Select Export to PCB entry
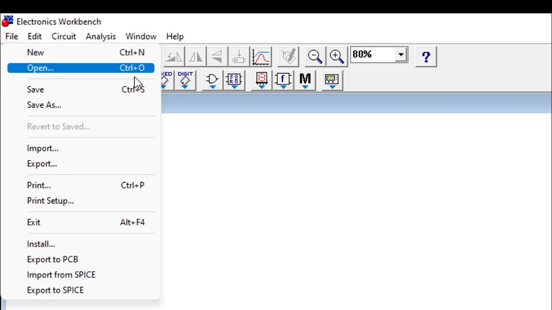Viewport: 552px width, 310px height. (81, 260)
